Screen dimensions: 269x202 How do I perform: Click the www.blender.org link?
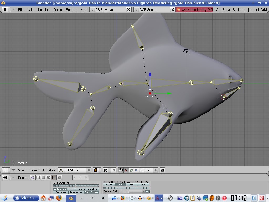click(194, 9)
